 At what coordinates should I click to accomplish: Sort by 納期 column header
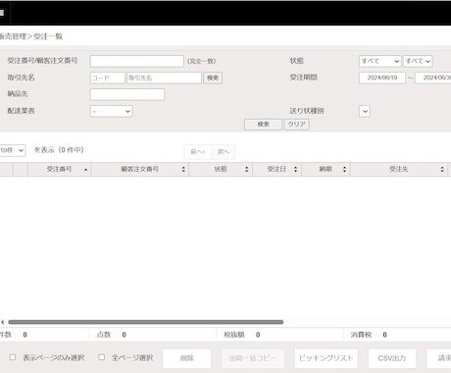pyautogui.click(x=326, y=169)
